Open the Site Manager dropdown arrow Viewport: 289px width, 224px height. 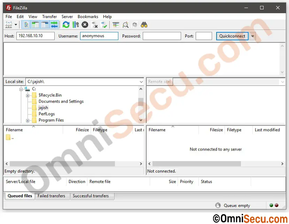click(x=16, y=25)
